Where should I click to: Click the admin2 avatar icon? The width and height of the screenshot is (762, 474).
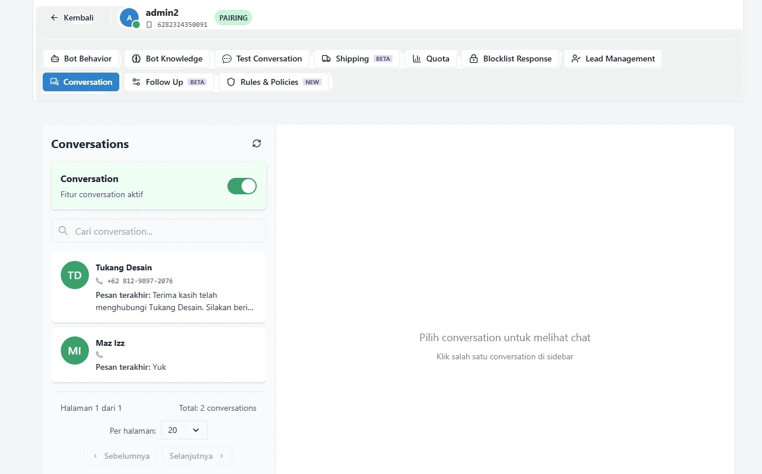point(129,18)
